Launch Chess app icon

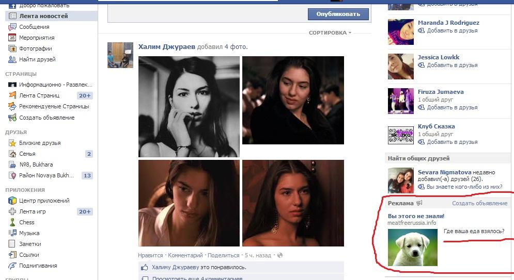pyautogui.click(x=12, y=222)
